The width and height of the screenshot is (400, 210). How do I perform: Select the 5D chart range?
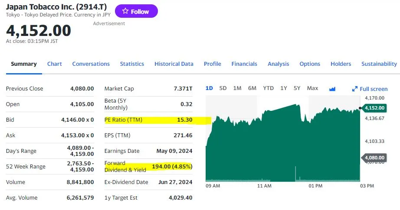(x=223, y=88)
